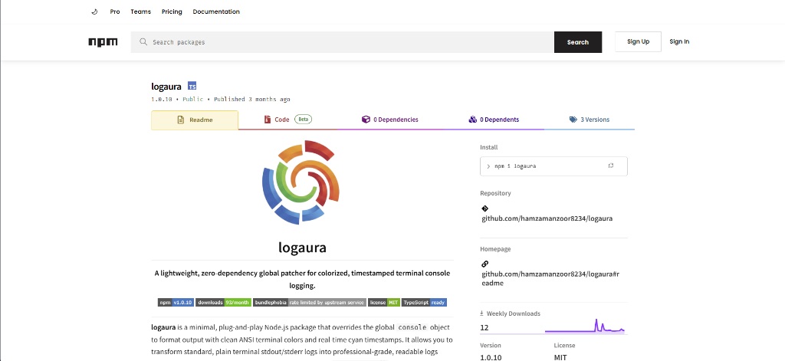The width and height of the screenshot is (785, 361).
Task: Click the download icon beside Weekly Downloads
Action: (482, 313)
